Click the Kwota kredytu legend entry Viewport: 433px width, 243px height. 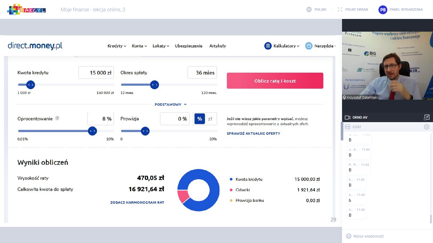tap(246, 179)
